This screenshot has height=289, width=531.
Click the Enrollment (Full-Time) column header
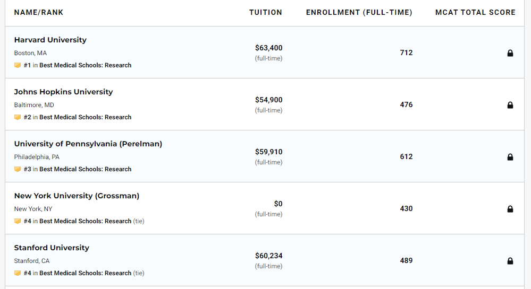point(359,12)
